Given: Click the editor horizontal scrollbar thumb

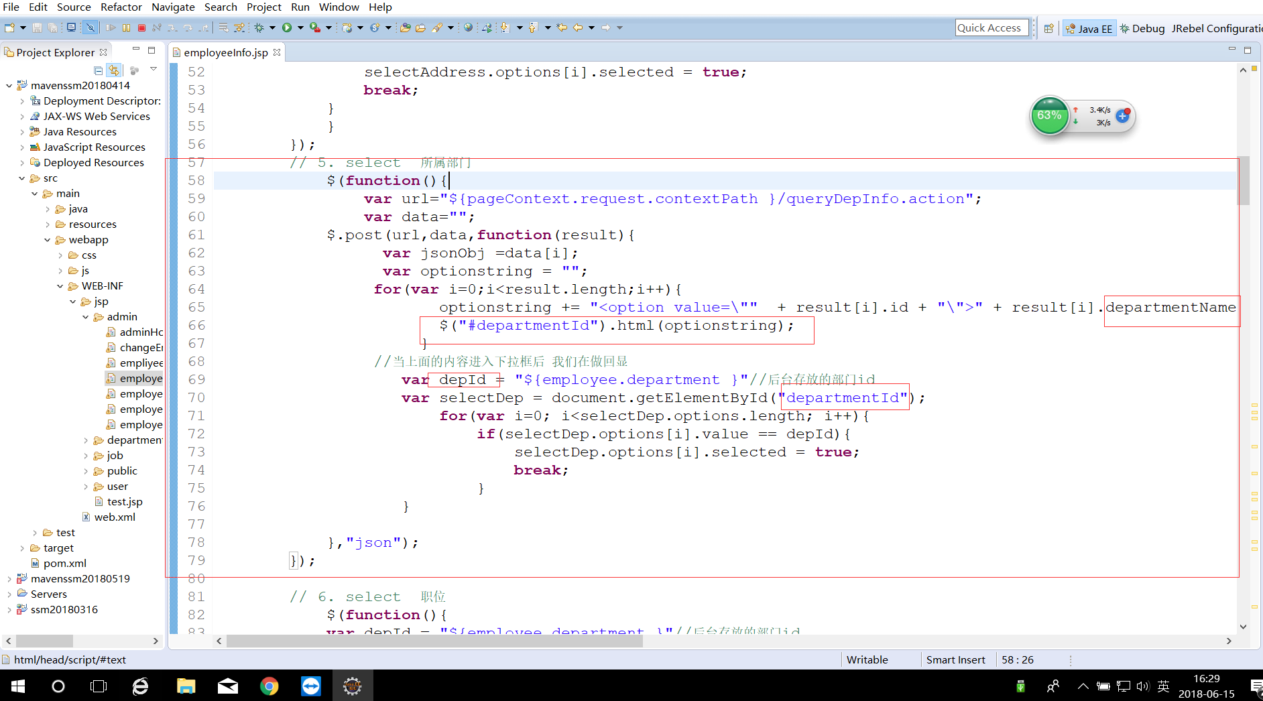Looking at the screenshot, I should [434, 641].
